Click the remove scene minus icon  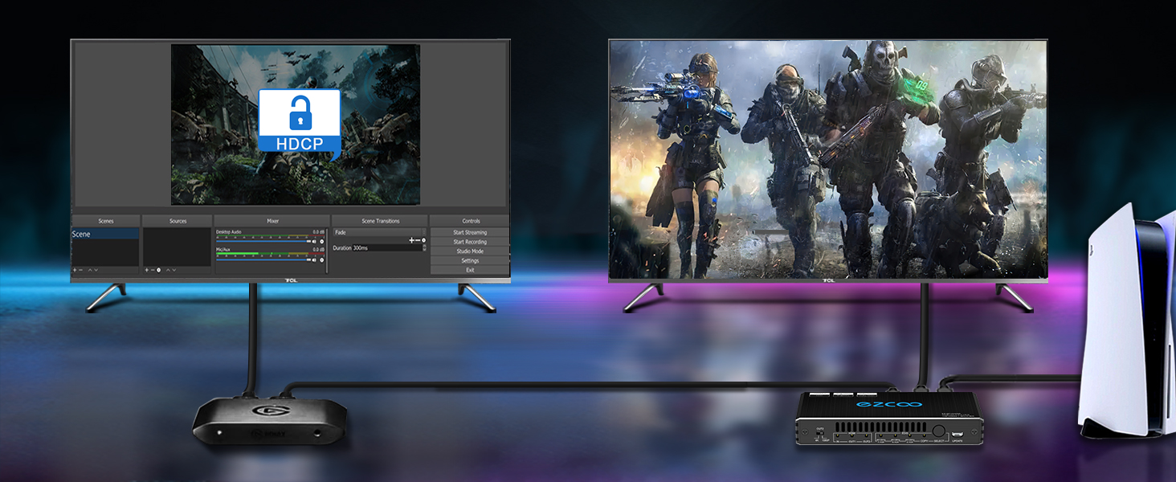(x=80, y=270)
